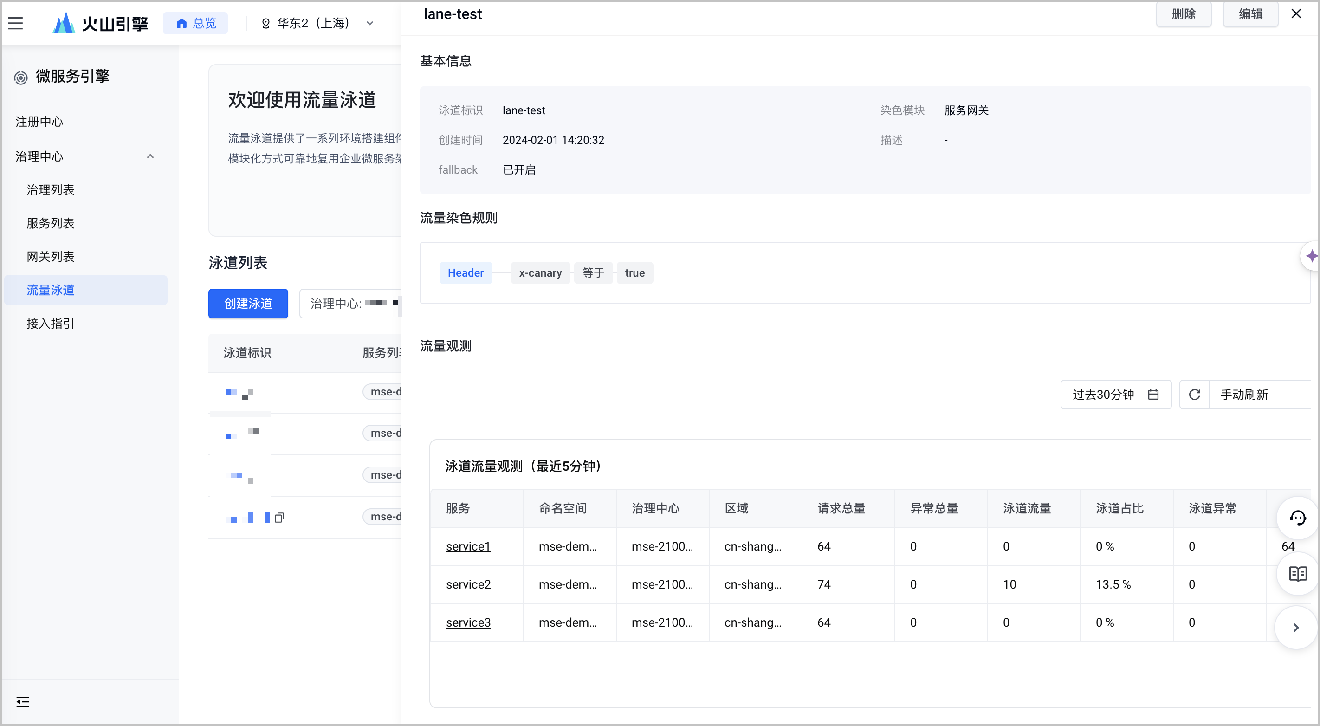Click the 删除 button in lane-test panel
This screenshot has width=1320, height=726.
tap(1184, 14)
